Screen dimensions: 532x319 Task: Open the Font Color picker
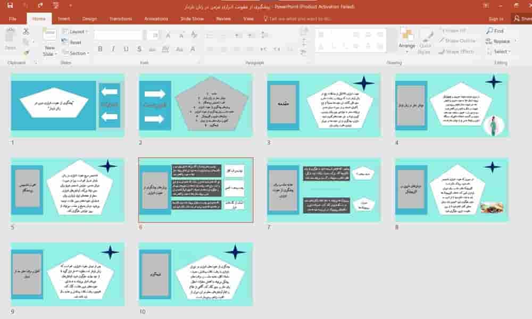(x=193, y=49)
